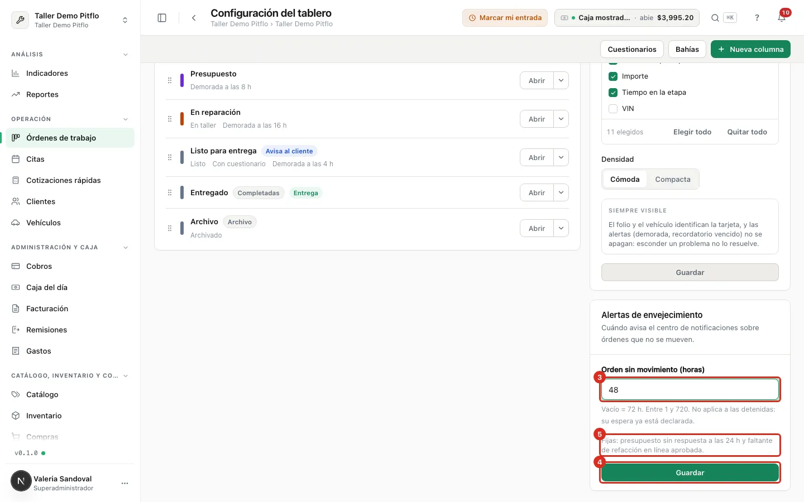804x502 pixels.
Task: Open search with the magnifier icon
Action: tap(715, 18)
